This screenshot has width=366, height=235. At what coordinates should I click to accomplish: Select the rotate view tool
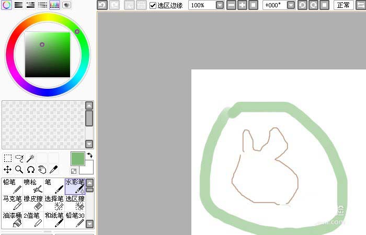click(x=30, y=170)
